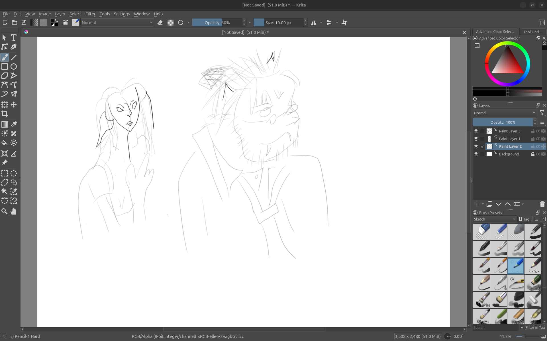The width and height of the screenshot is (547, 341).
Task: Expand layer blending mode dropdown
Action: 505,113
